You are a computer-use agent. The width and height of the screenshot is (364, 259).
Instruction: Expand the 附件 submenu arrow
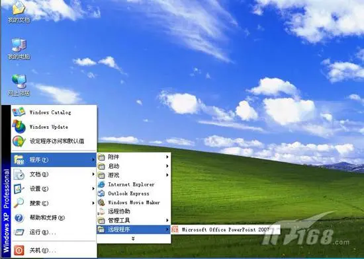tap(167, 157)
